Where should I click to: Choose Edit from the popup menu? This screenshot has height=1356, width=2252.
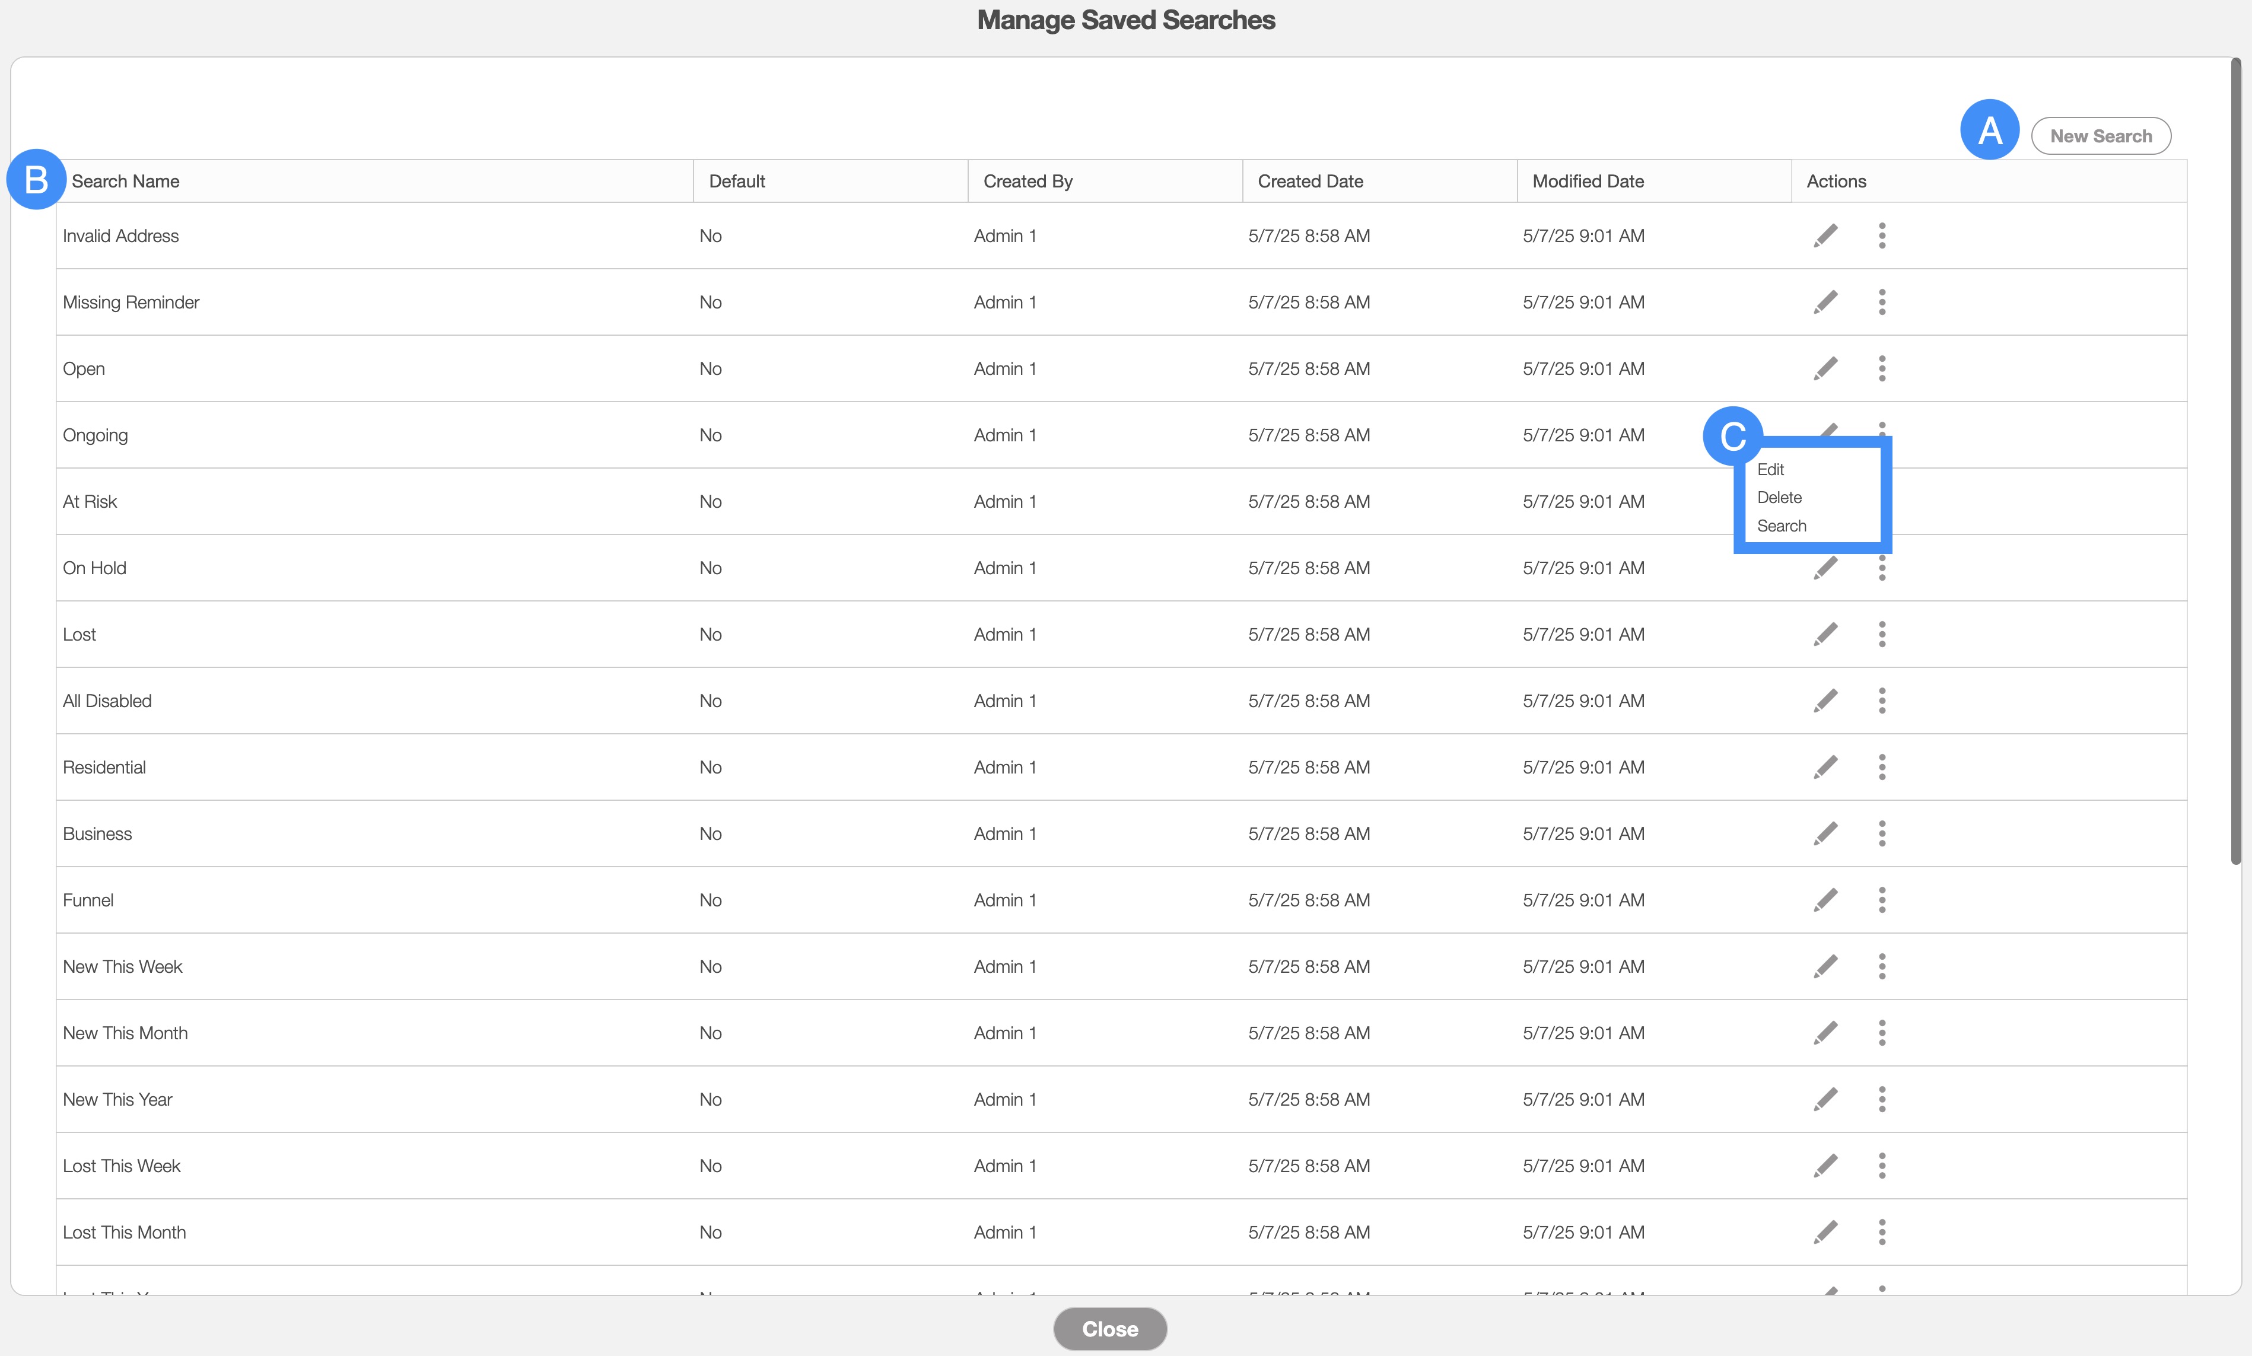pyautogui.click(x=1770, y=470)
